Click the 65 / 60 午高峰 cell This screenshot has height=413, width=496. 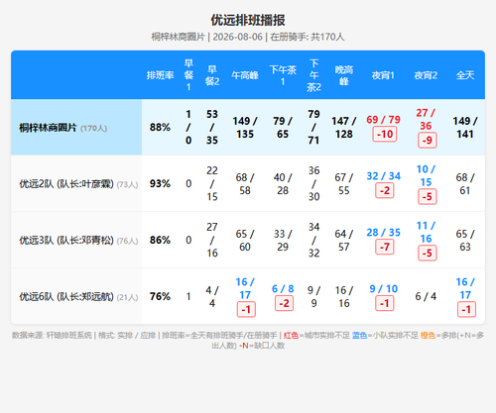coord(245,241)
